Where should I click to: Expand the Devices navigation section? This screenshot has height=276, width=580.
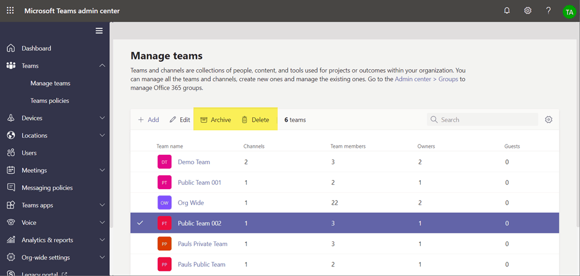tap(102, 118)
